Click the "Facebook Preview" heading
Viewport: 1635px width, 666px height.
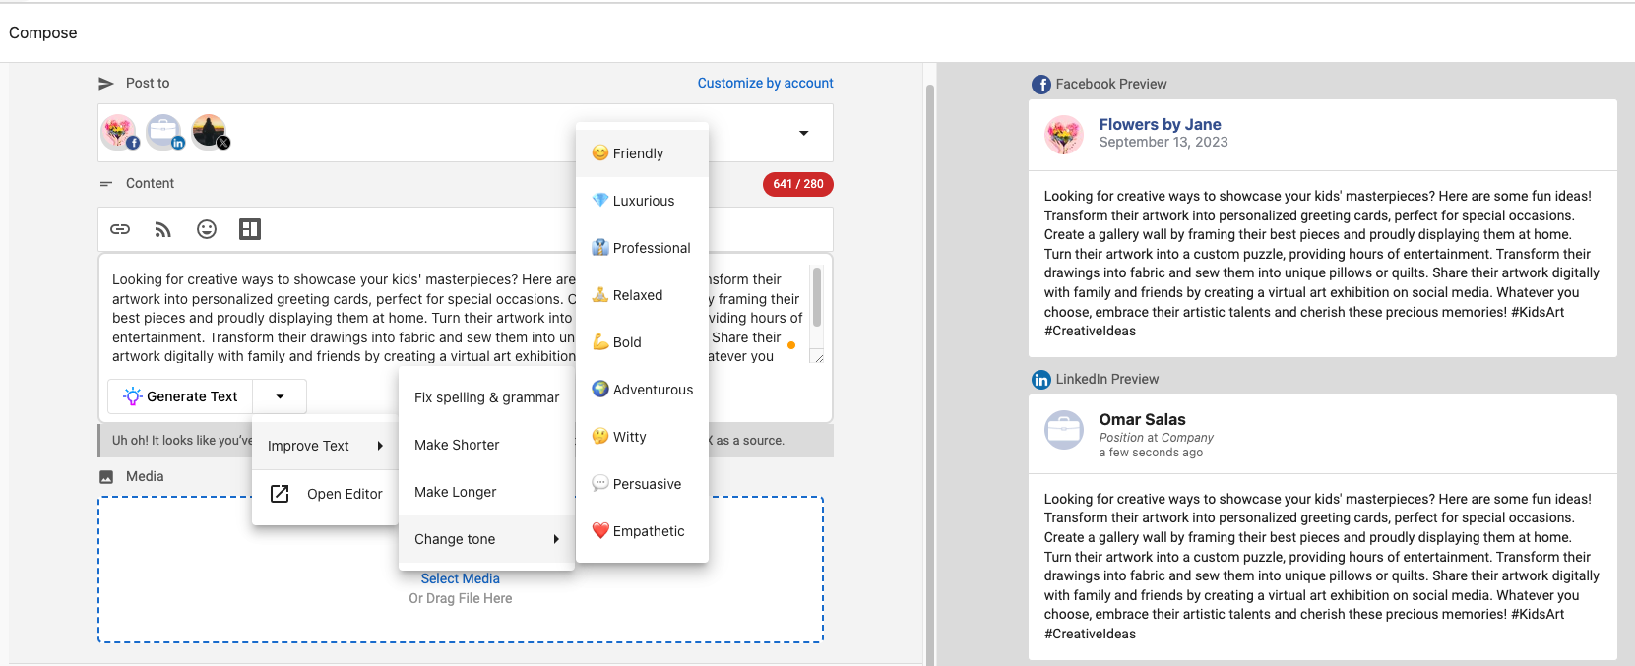1111,85
